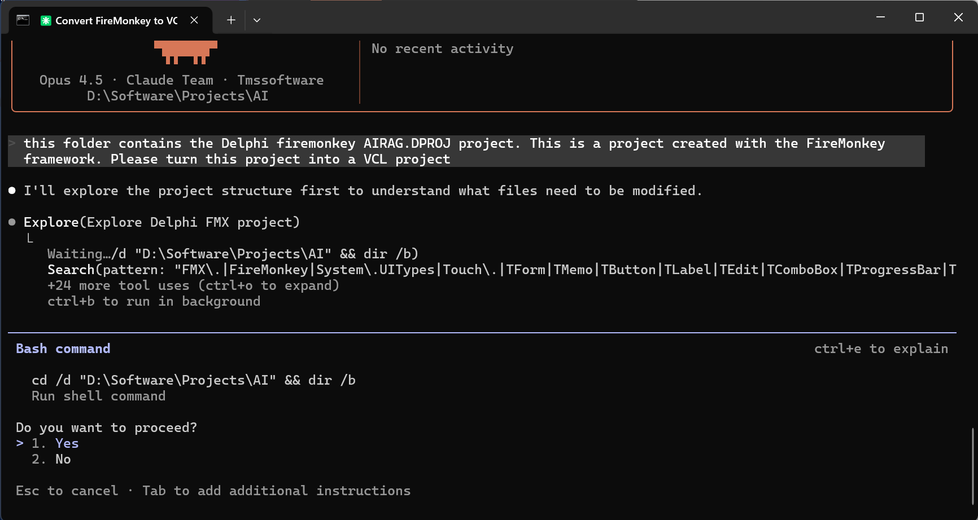Image resolution: width=978 pixels, height=520 pixels.
Task: Click the "No recent activity" panel text
Action: click(442, 49)
